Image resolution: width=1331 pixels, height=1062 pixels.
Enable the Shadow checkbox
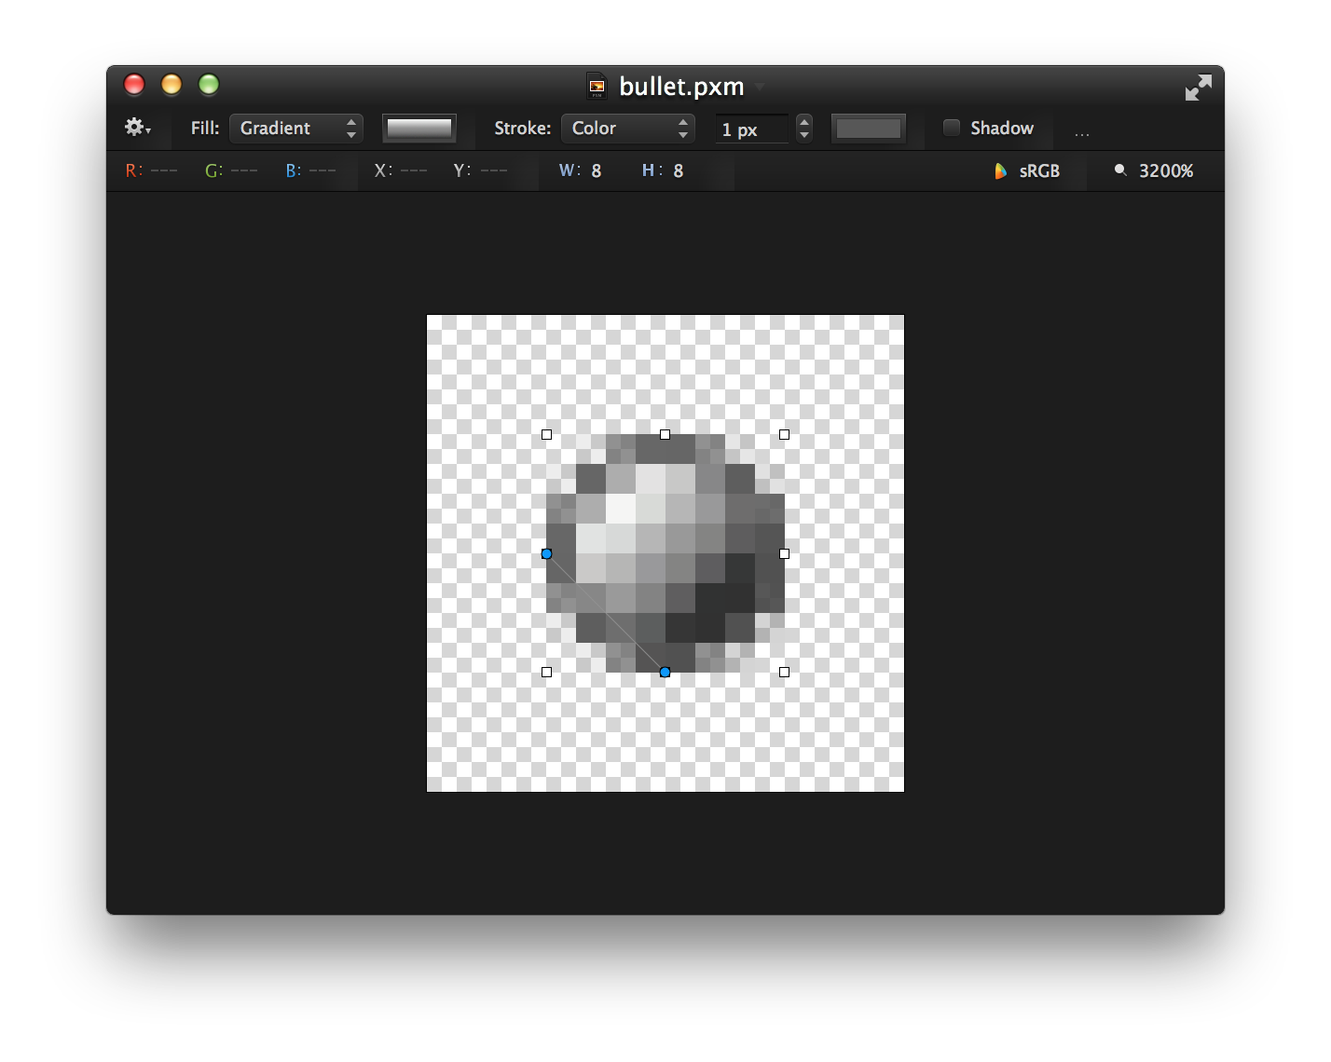tap(952, 128)
